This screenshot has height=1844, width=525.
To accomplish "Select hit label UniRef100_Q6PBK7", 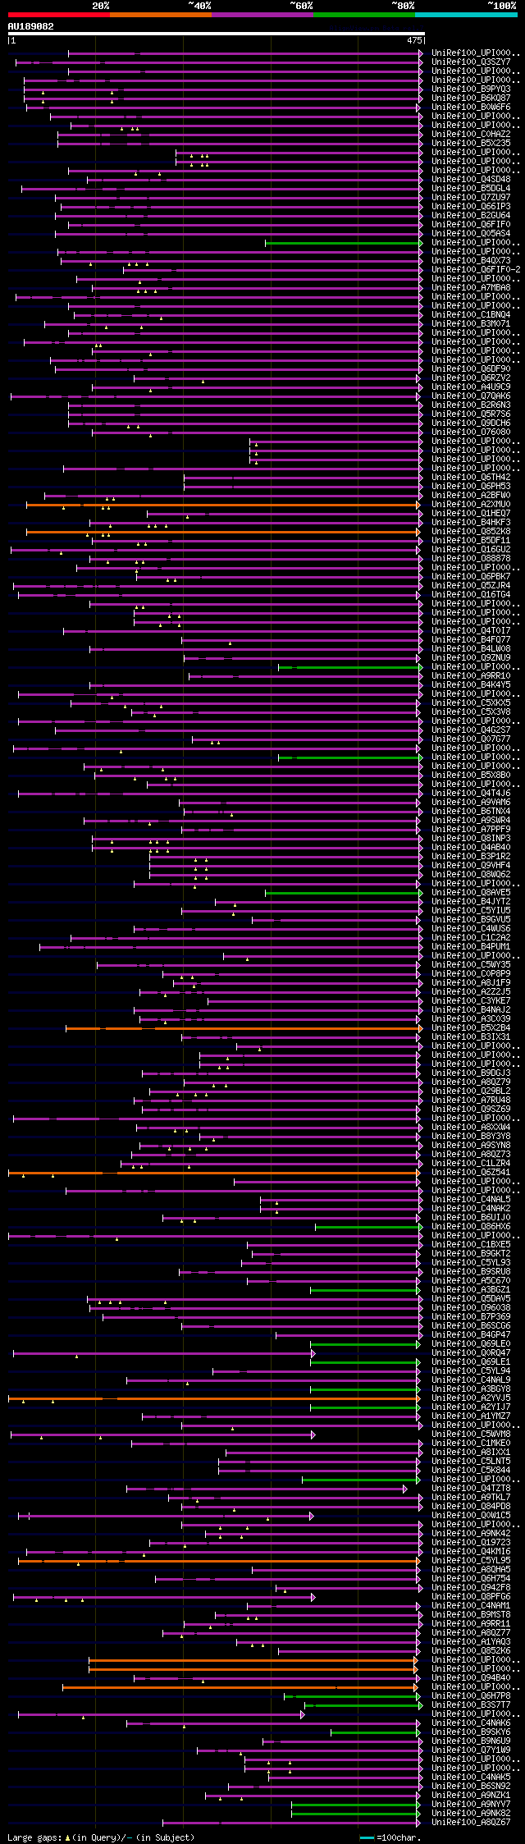I will (471, 576).
